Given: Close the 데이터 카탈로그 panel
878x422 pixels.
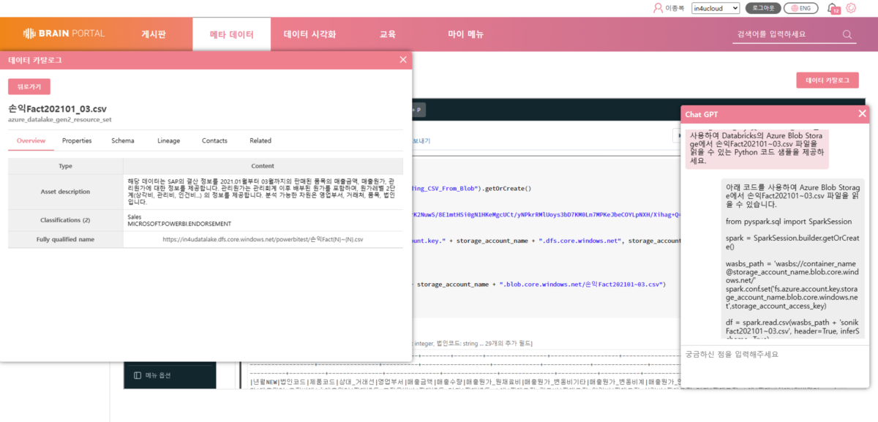Looking at the screenshot, I should point(402,60).
